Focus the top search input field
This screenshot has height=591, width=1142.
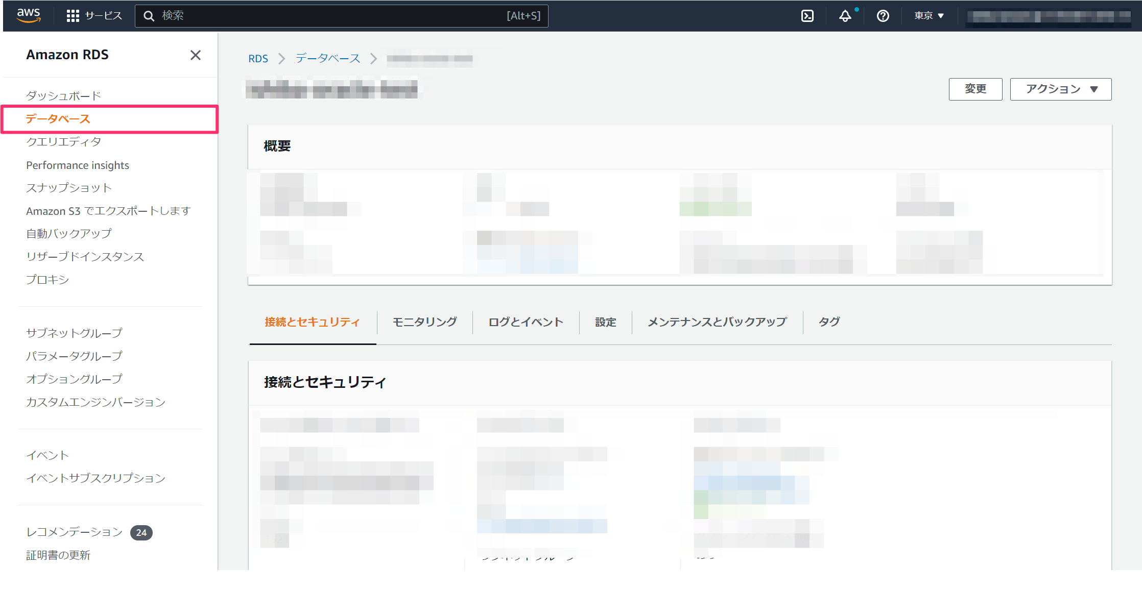point(332,16)
